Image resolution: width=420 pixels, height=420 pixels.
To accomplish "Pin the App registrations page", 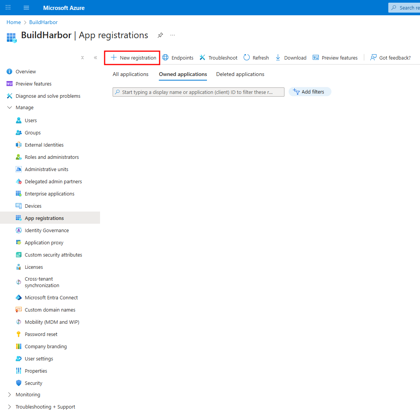I will [160, 35].
